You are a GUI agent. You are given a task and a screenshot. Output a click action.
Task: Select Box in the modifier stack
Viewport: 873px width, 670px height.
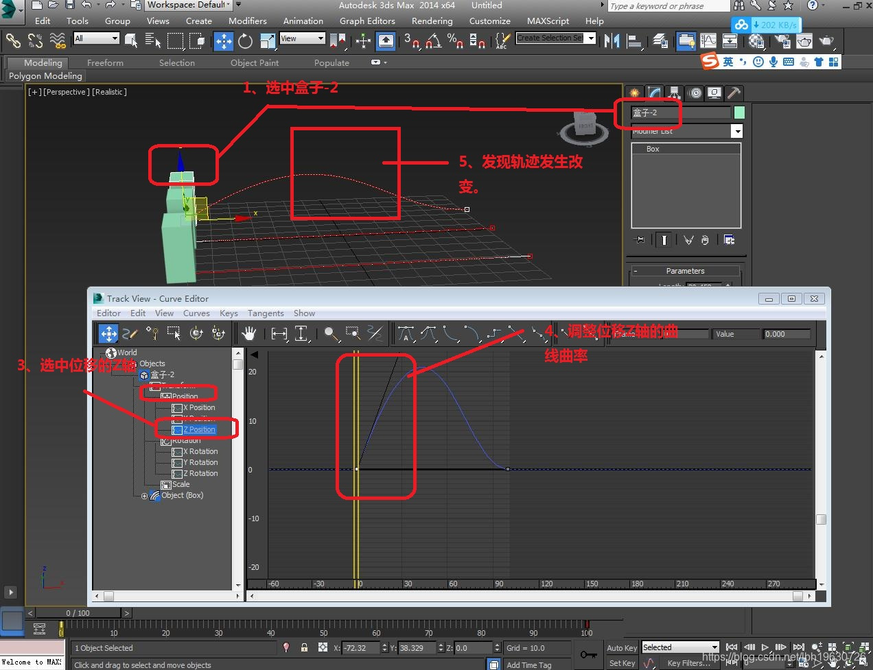pyautogui.click(x=653, y=149)
